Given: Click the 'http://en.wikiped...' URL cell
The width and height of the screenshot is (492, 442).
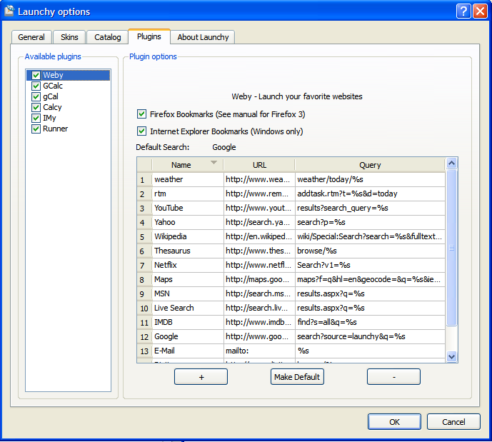Looking at the screenshot, I should 259,236.
